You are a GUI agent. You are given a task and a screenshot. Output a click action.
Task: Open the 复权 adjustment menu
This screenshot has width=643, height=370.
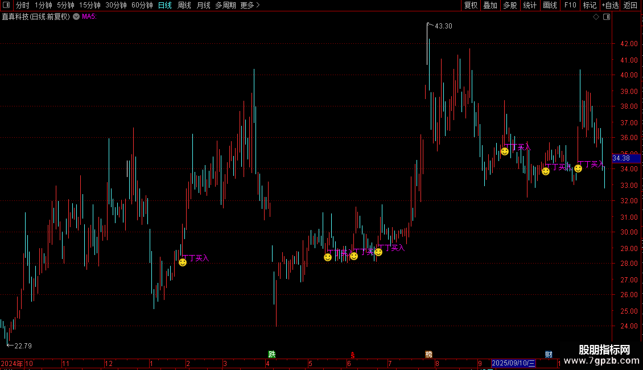(x=471, y=5)
